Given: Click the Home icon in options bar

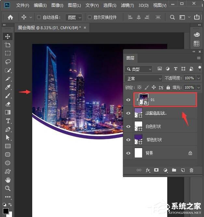Looking at the screenshot, I should click(10, 17).
